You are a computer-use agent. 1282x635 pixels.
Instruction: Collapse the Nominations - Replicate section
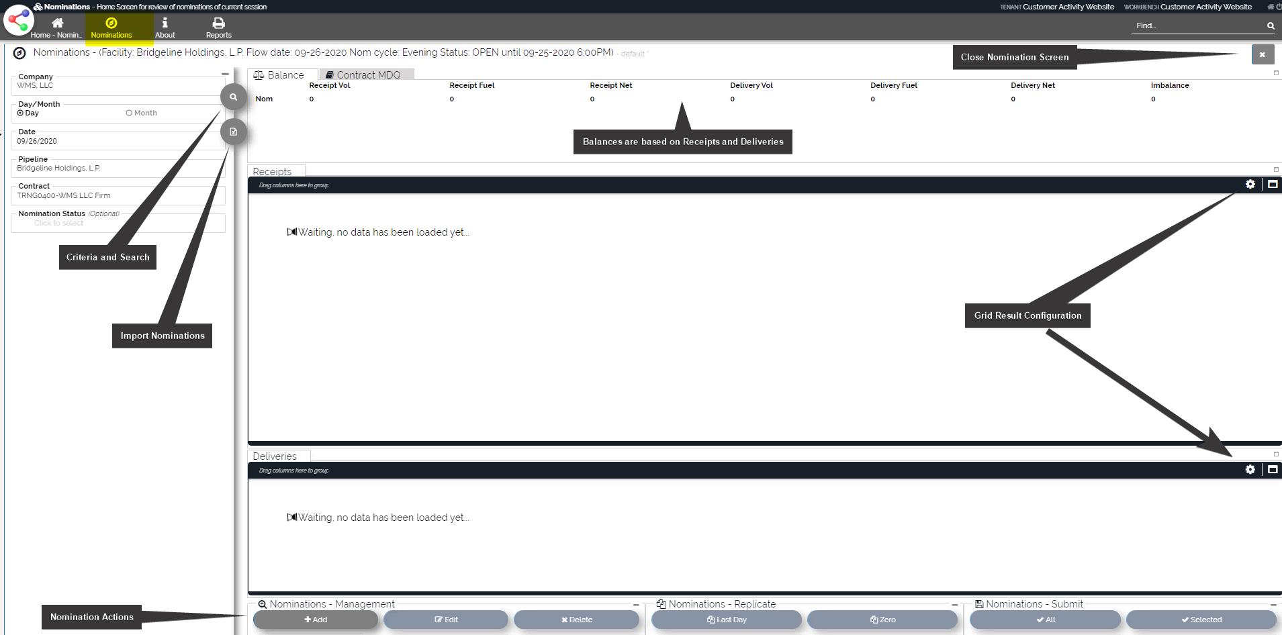[954, 605]
